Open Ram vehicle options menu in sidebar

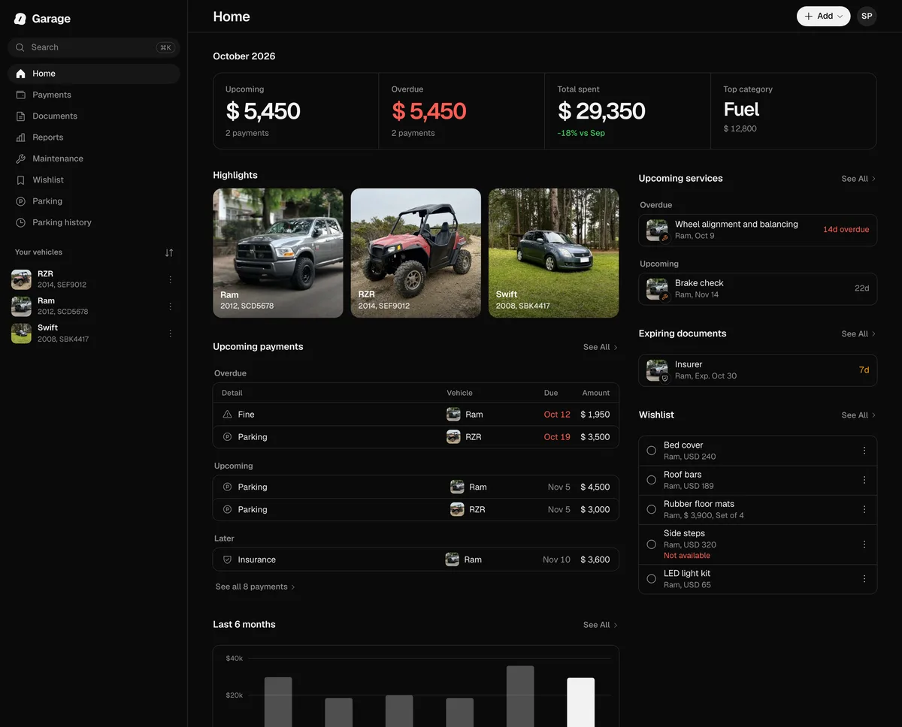tap(171, 306)
